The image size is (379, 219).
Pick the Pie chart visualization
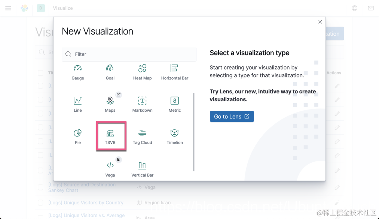click(77, 136)
